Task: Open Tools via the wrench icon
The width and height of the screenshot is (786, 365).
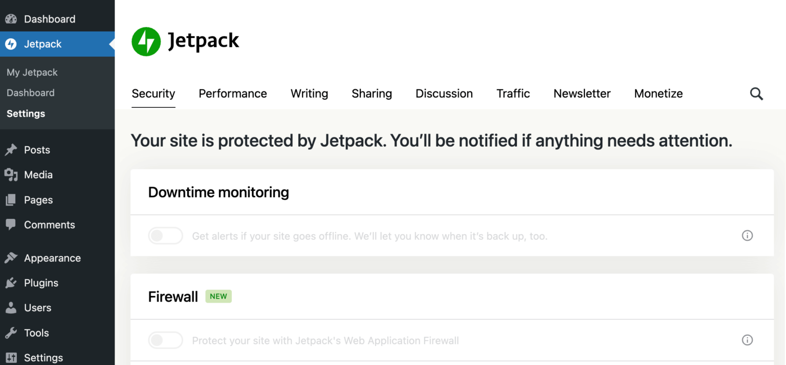Action: coord(11,333)
